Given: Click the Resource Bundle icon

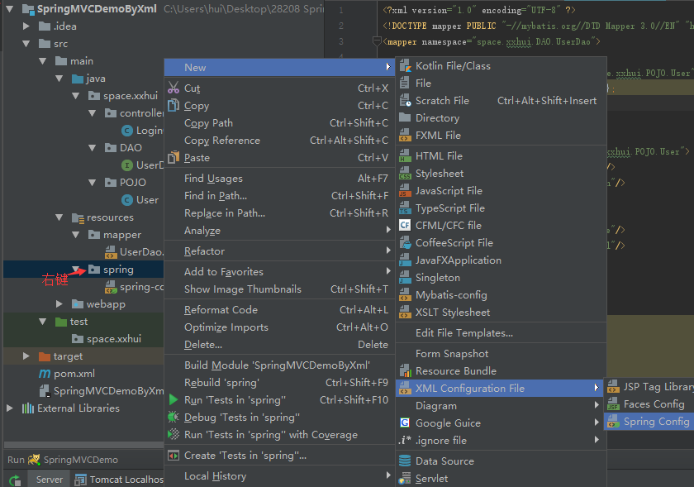Looking at the screenshot, I should click(405, 371).
